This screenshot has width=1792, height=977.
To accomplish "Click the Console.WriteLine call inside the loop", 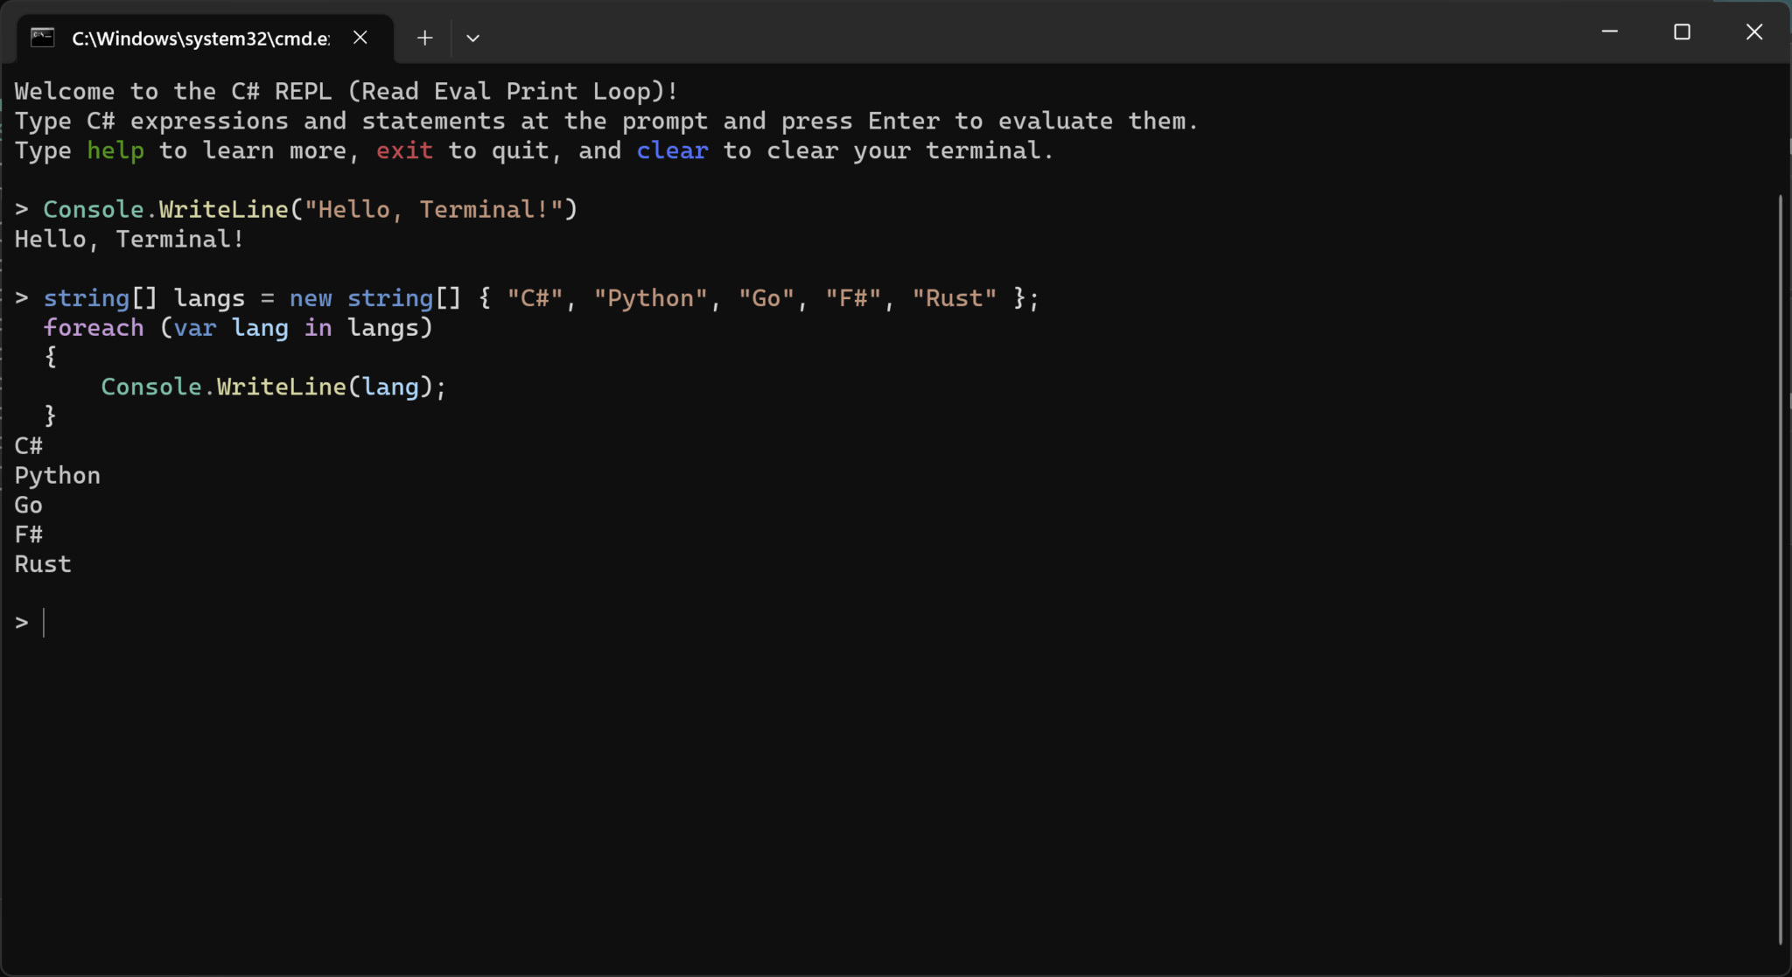I will click(271, 386).
